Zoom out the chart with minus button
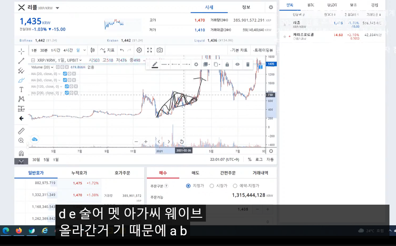This screenshot has height=246, width=396. (x=136, y=142)
